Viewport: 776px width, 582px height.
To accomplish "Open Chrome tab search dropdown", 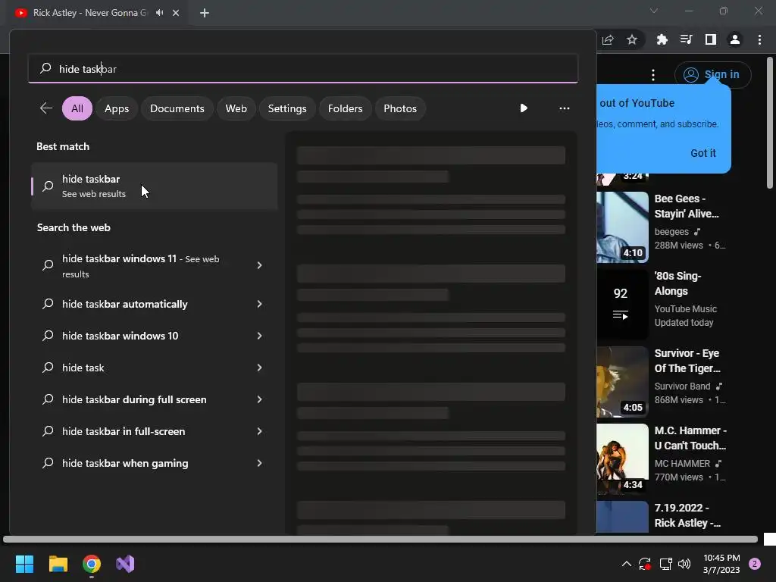I will tap(654, 11).
